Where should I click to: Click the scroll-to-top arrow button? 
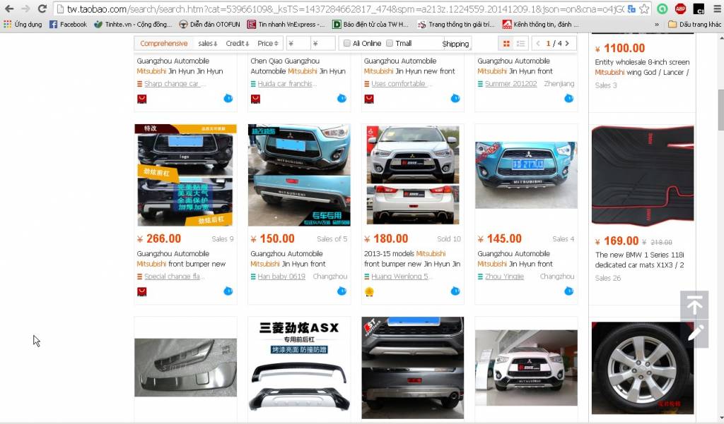point(694,305)
